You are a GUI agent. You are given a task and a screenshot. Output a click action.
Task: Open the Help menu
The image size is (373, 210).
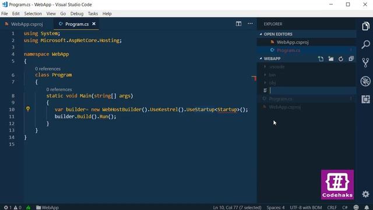107,13
